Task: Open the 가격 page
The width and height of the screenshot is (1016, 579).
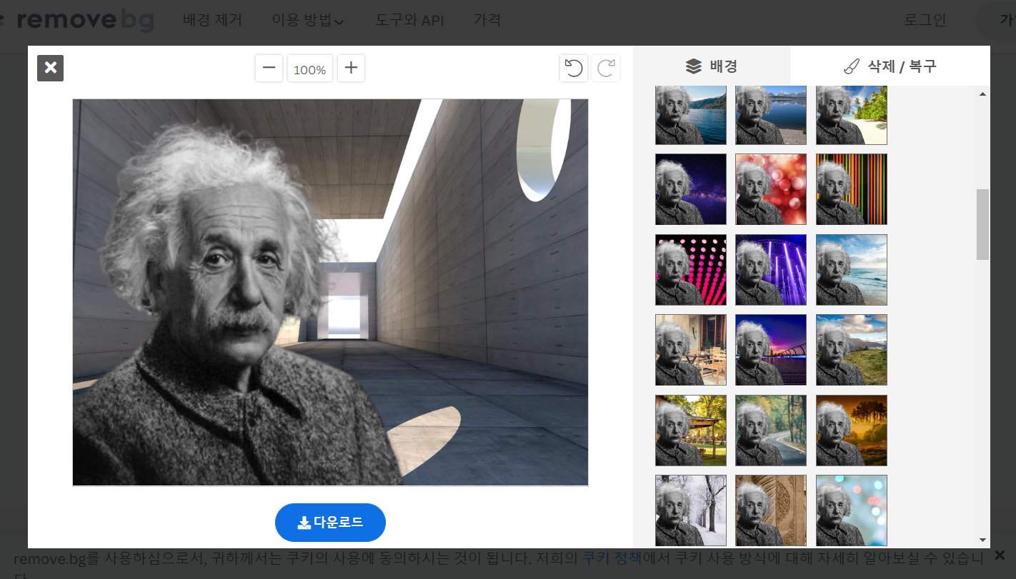Action: coord(487,20)
